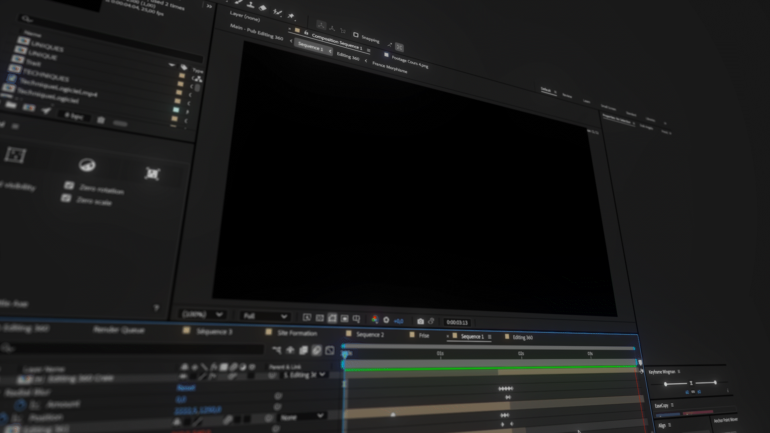The height and width of the screenshot is (433, 770).
Task: Open the Full resolution dropdown
Action: (x=265, y=316)
